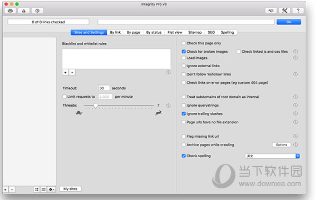
Task: Click info icon for Treat subdomains option
Action: (296, 97)
